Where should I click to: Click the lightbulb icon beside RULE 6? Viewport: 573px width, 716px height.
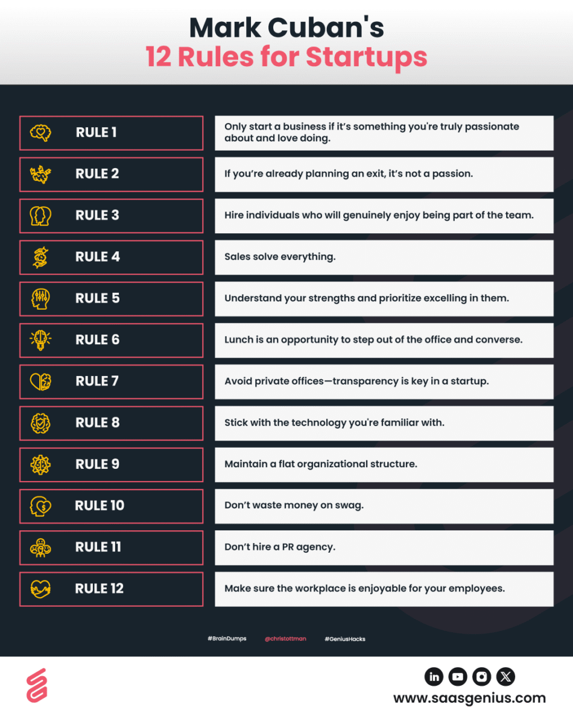tap(41, 340)
